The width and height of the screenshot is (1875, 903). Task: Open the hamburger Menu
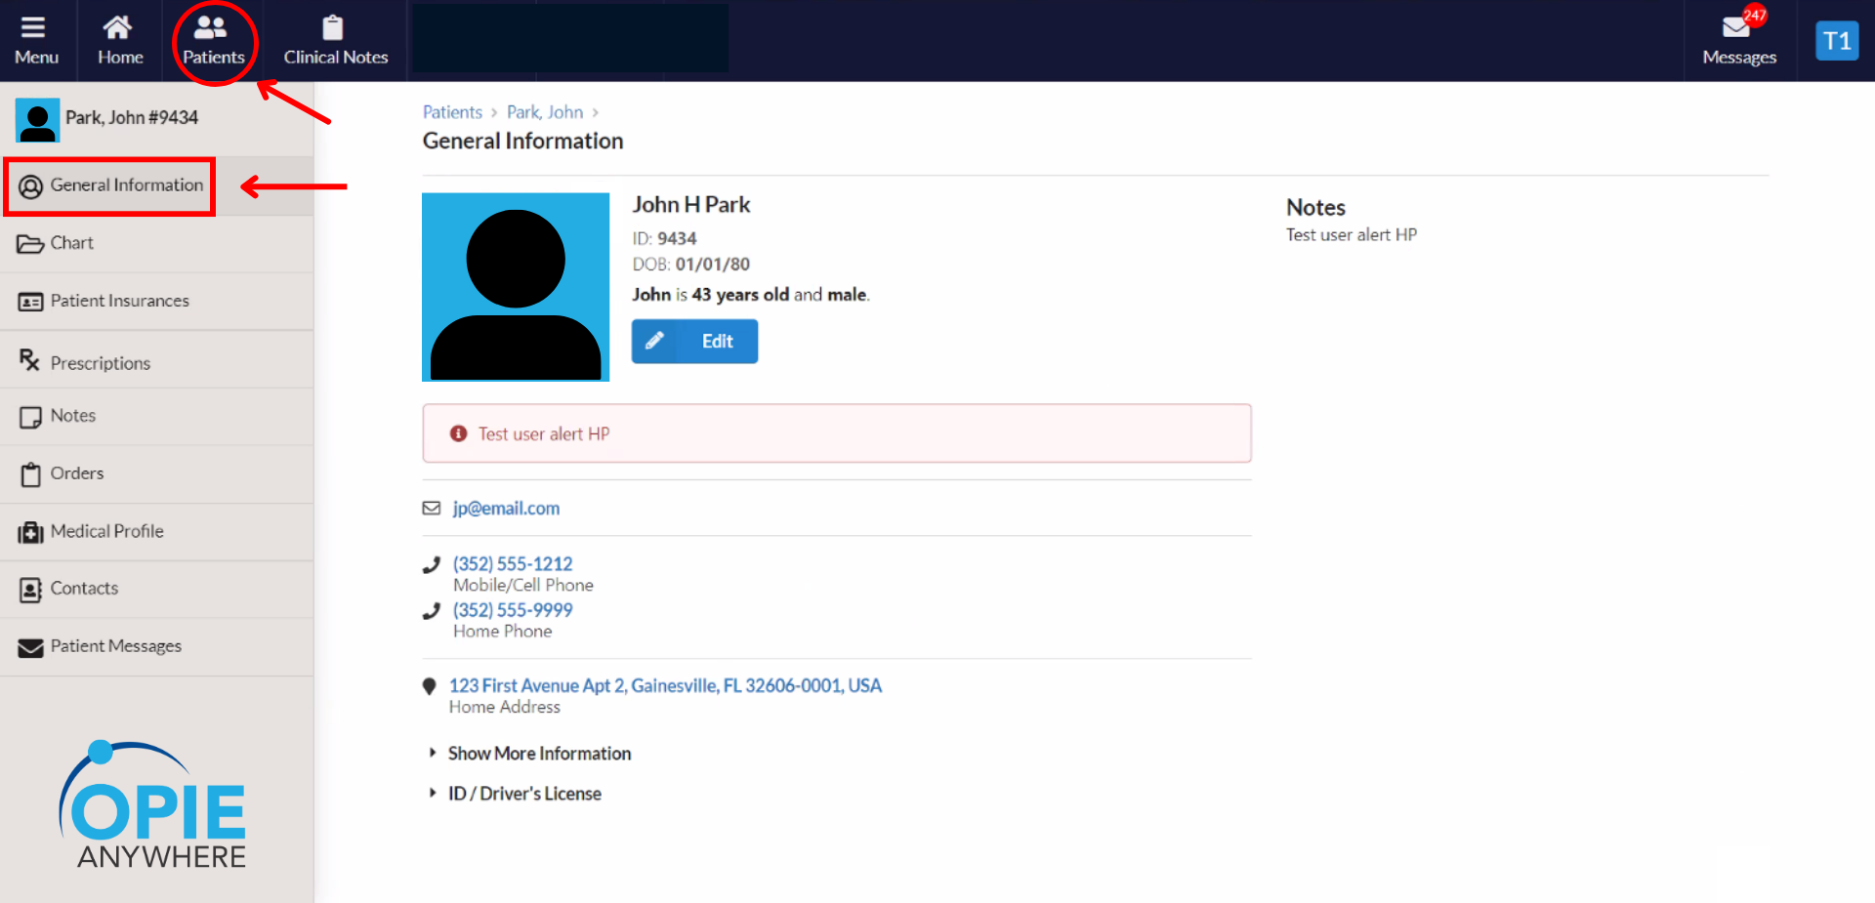point(36,39)
